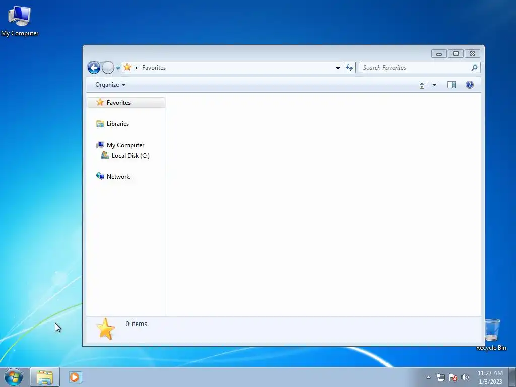The image size is (516, 387).
Task: Click the network status tray icon
Action: (x=440, y=377)
